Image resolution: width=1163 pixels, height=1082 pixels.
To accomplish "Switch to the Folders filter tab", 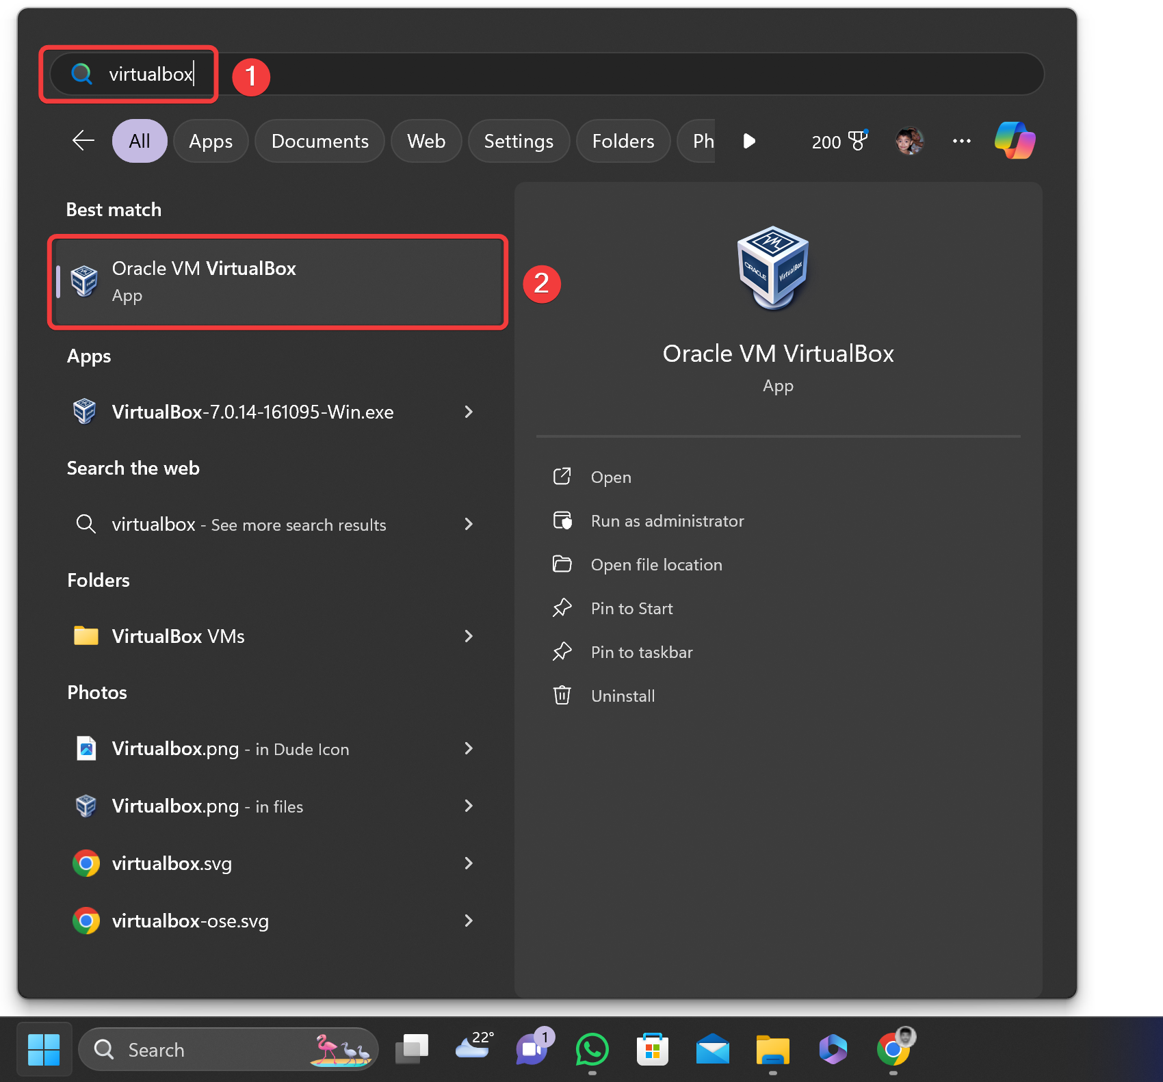I will (623, 141).
